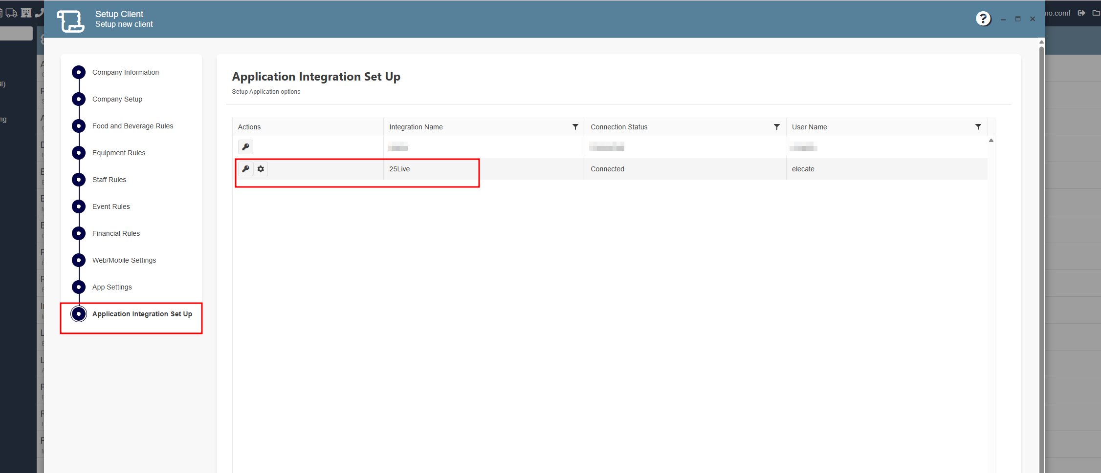The height and width of the screenshot is (473, 1101).
Task: Click the Connected status cell
Action: [x=685, y=169]
